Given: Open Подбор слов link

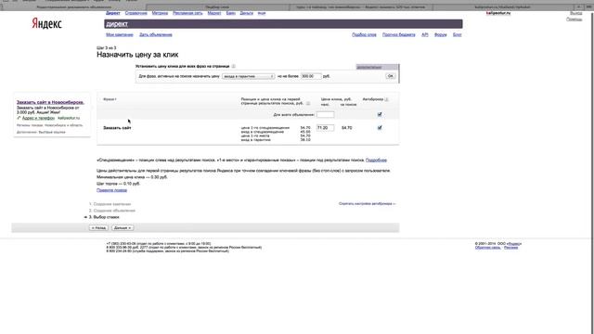Looking at the screenshot, I should pyautogui.click(x=364, y=35).
